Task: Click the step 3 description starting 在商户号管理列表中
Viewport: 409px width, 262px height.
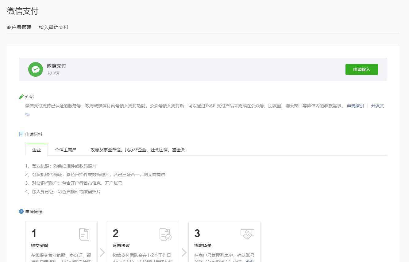Action: click(224, 257)
